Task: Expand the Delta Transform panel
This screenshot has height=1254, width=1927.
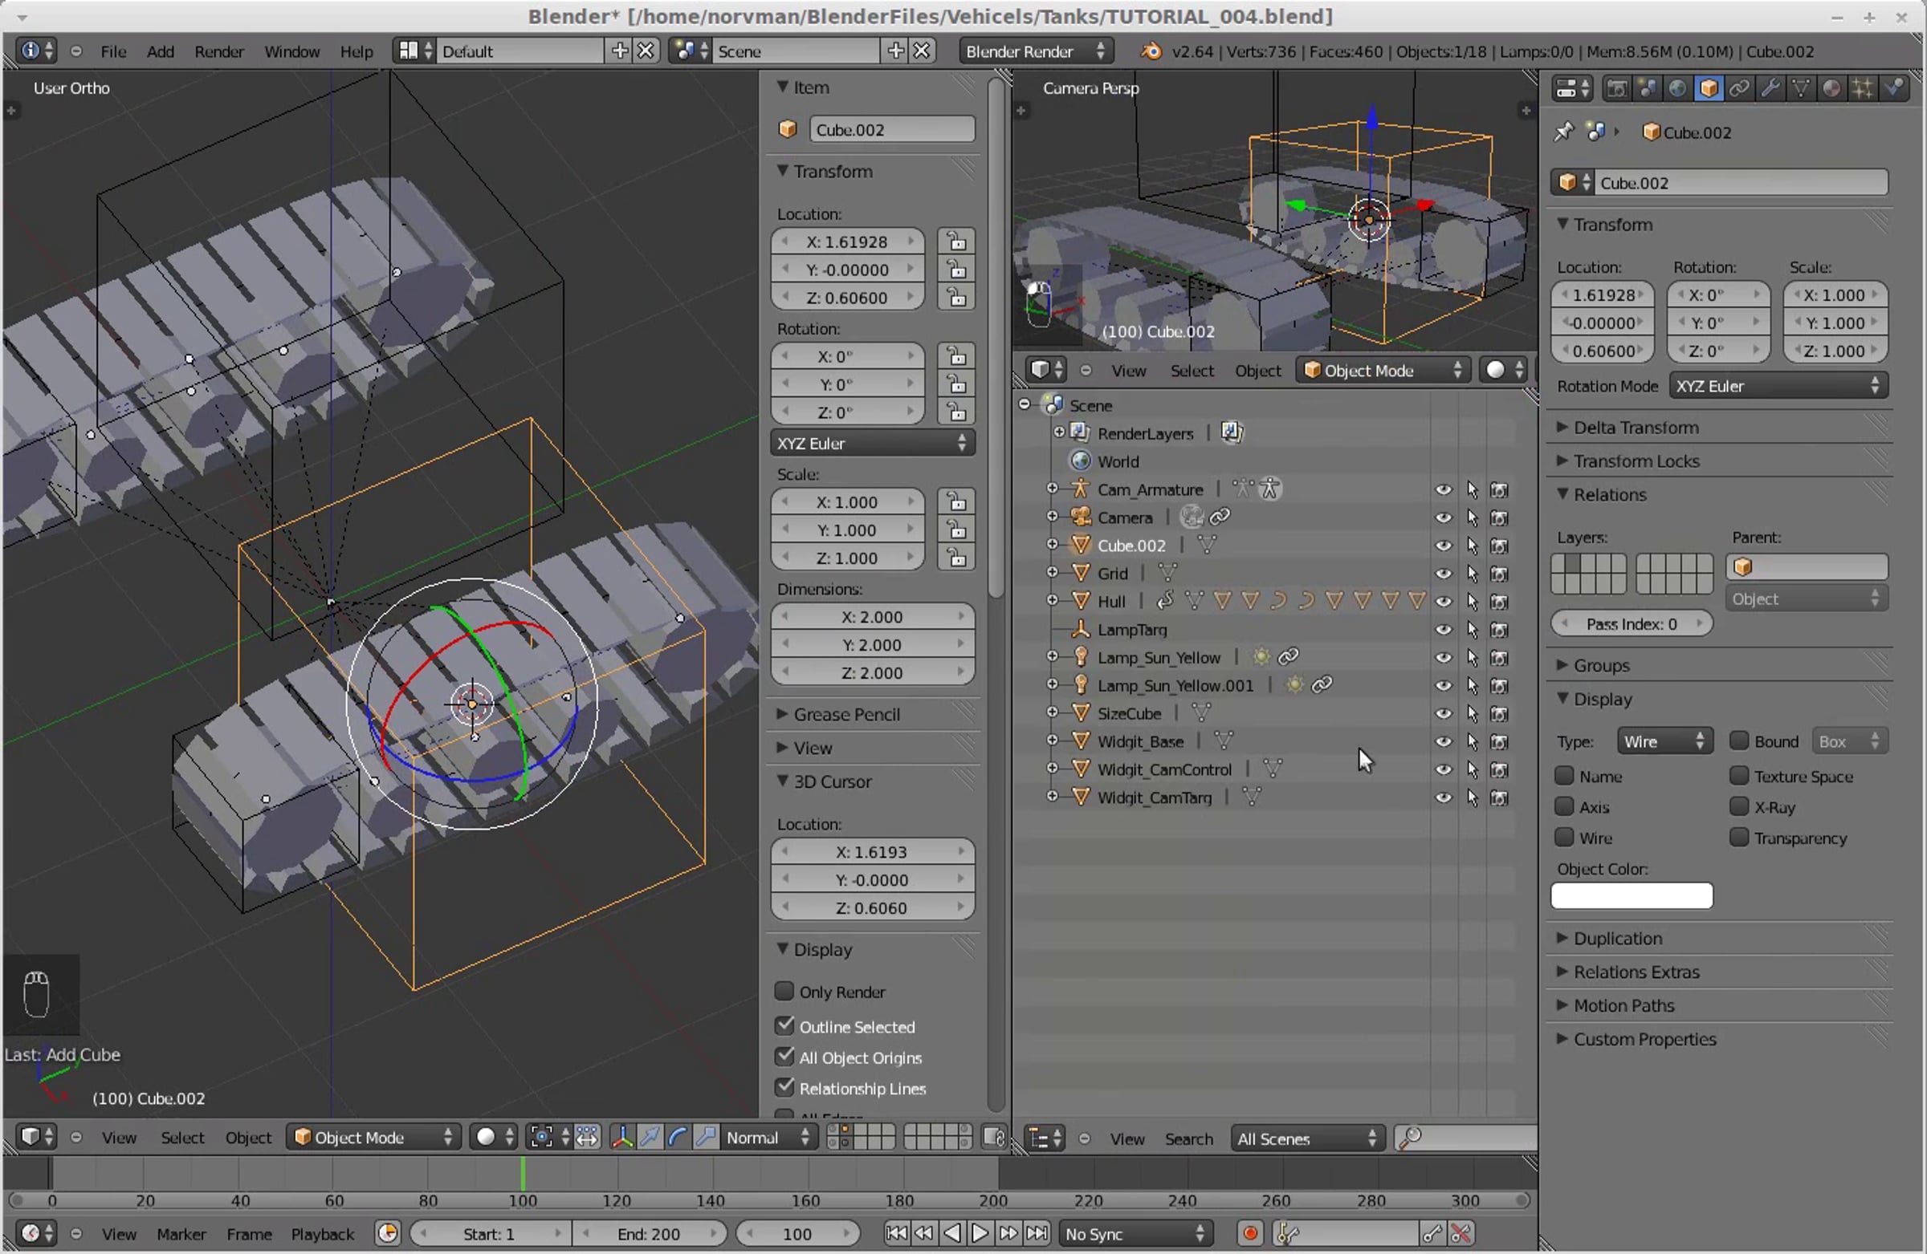Action: tap(1636, 427)
